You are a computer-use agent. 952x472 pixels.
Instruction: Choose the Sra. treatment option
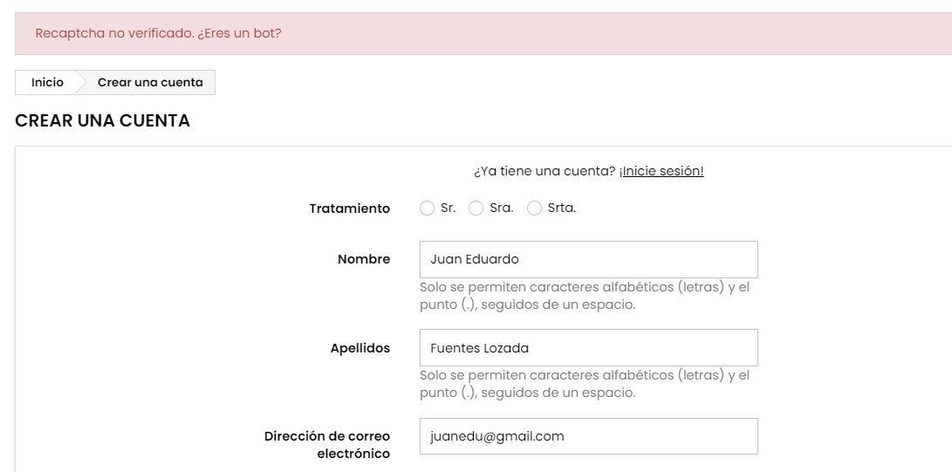pyautogui.click(x=476, y=209)
